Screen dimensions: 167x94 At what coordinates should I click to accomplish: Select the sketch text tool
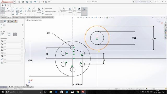[25, 11]
